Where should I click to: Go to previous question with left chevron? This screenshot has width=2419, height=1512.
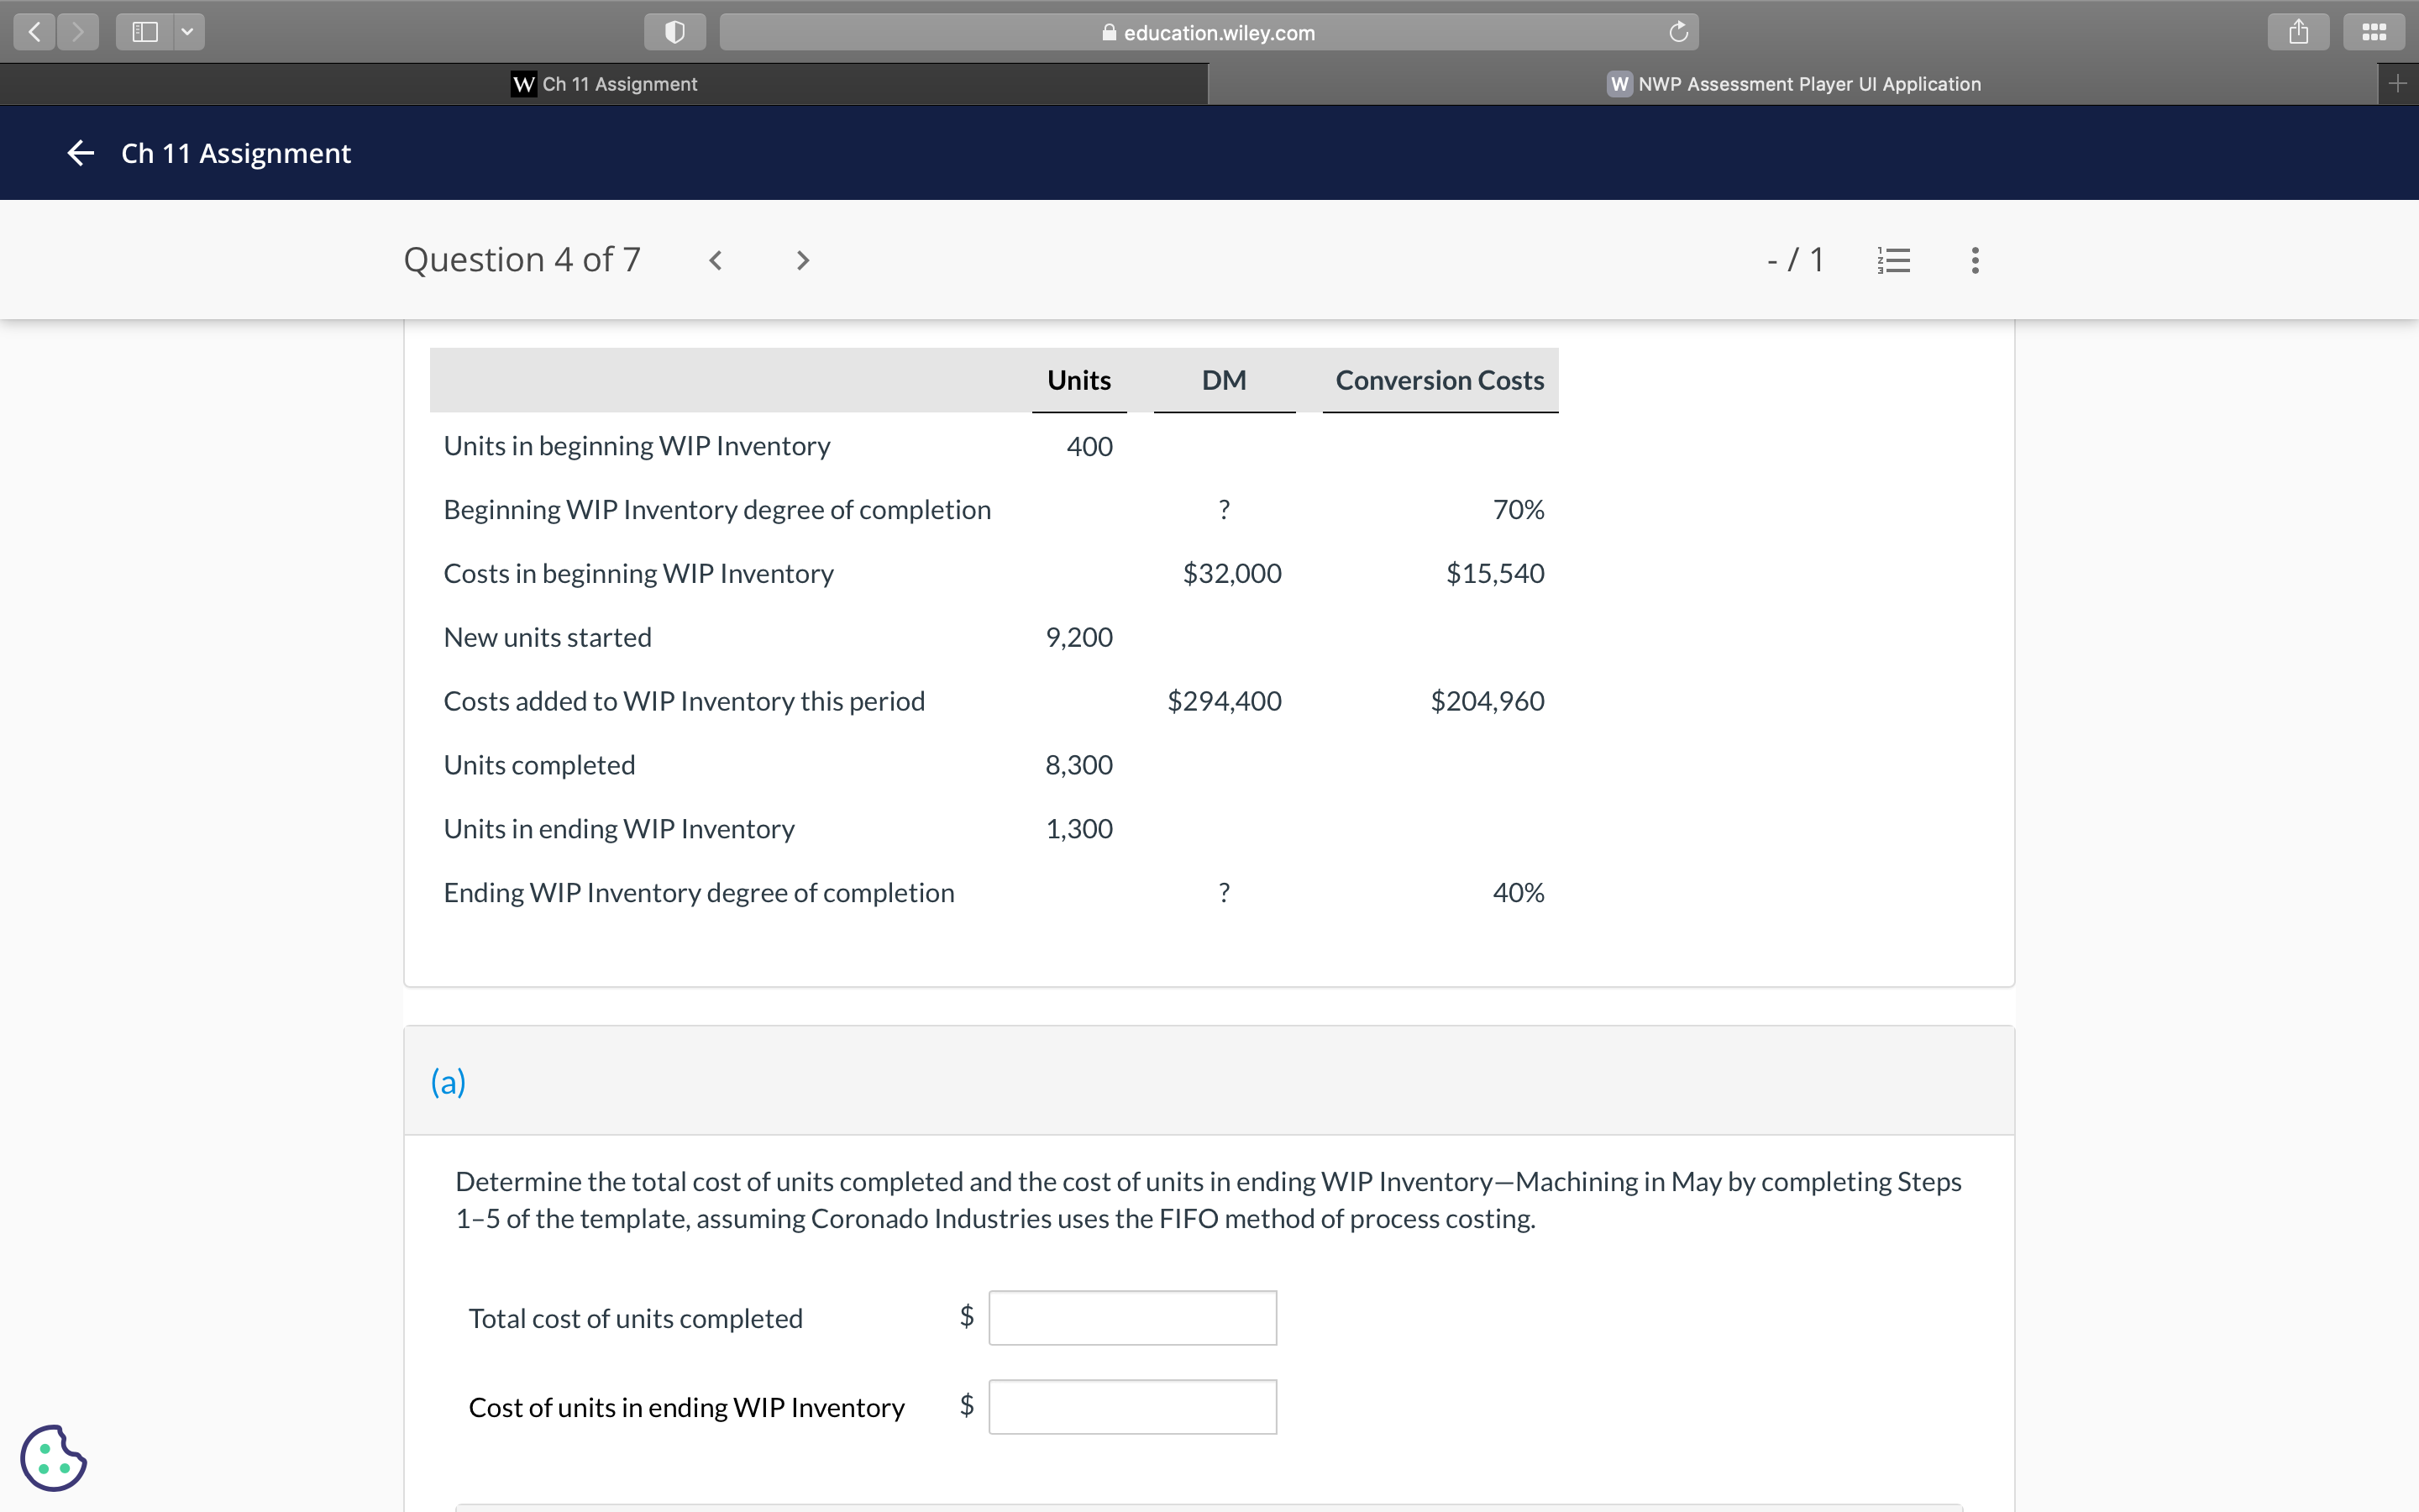716,260
